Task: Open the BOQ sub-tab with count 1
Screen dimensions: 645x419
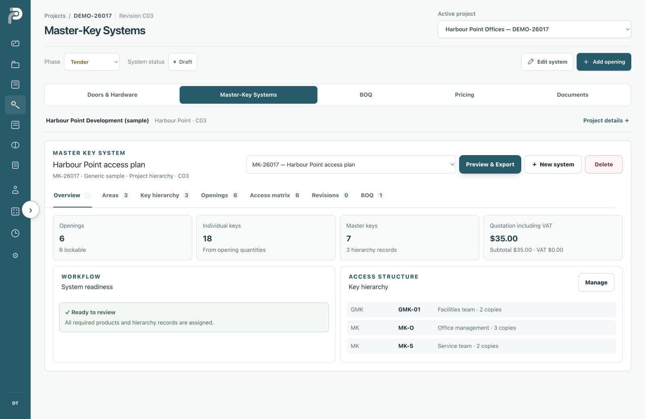Action: click(372, 195)
